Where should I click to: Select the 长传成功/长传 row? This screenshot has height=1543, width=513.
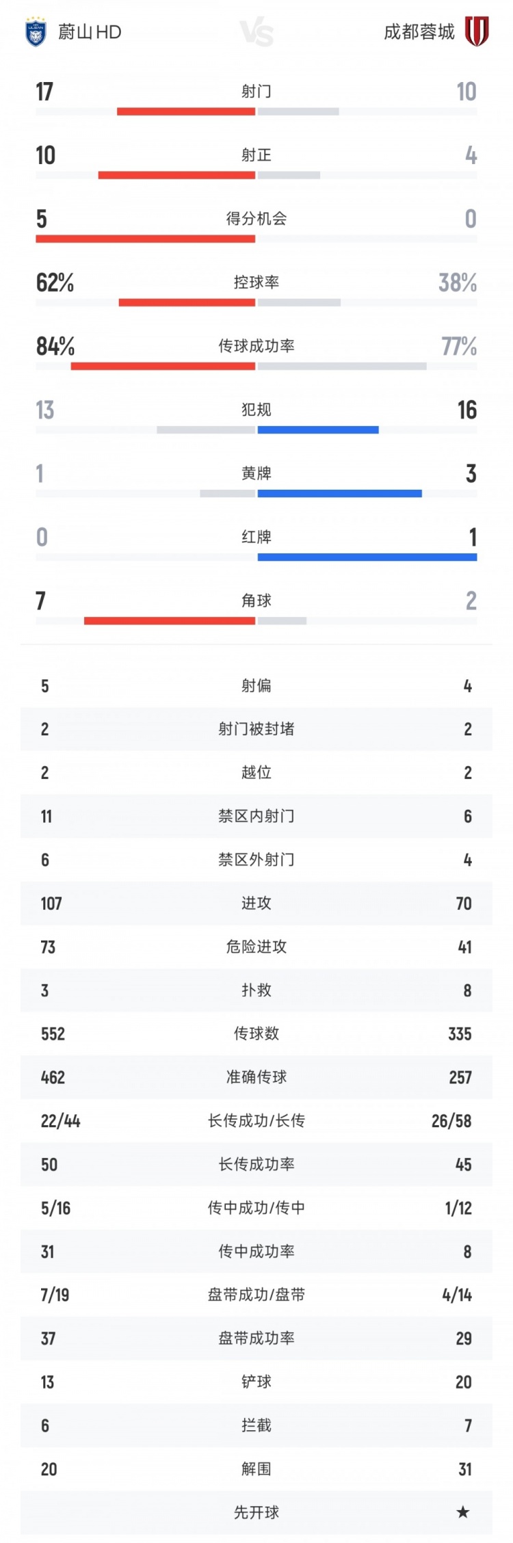pyautogui.click(x=256, y=1120)
